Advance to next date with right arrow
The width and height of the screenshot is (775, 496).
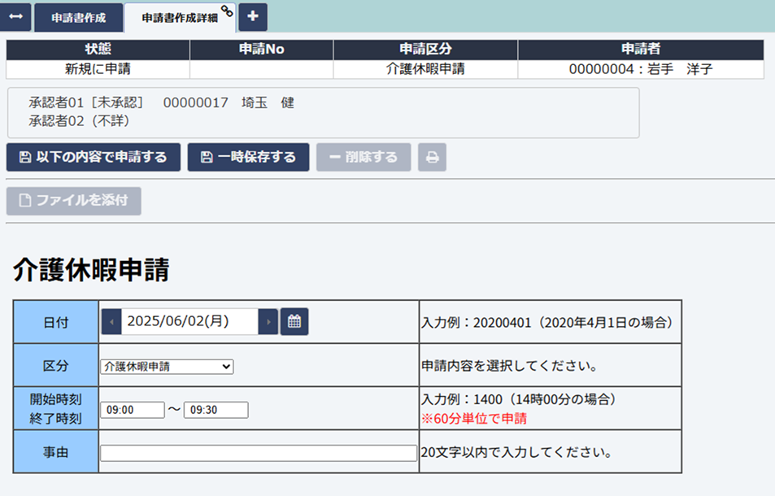click(268, 321)
